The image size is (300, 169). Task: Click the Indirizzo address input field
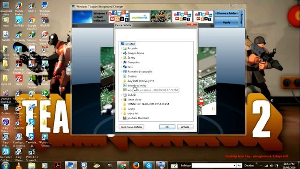click(x=212, y=165)
